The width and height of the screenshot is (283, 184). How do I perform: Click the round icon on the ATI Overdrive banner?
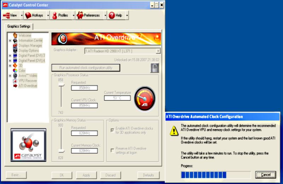63,39
